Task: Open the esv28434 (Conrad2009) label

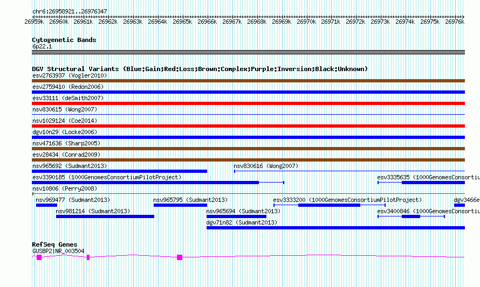Action: (66, 155)
